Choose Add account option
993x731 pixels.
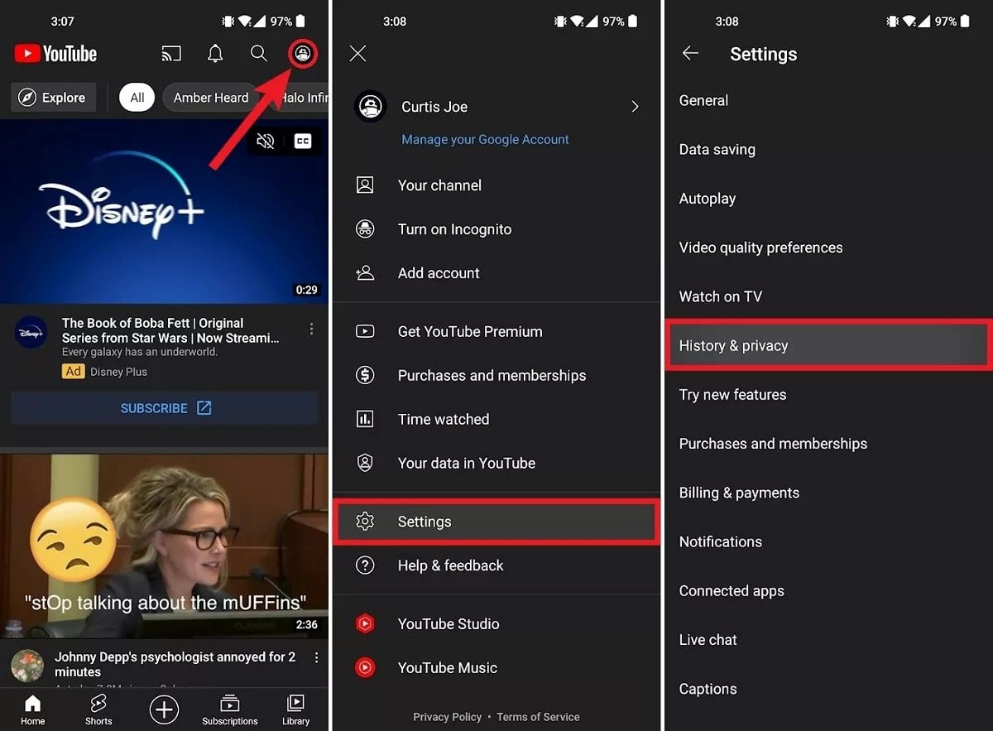pos(496,273)
